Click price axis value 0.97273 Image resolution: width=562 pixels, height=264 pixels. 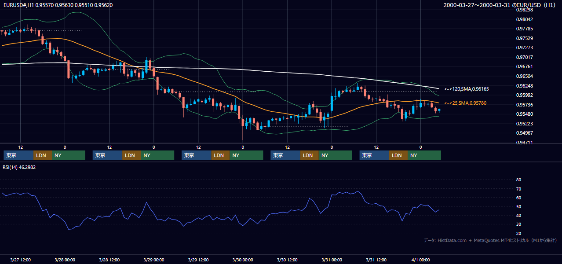point(525,48)
